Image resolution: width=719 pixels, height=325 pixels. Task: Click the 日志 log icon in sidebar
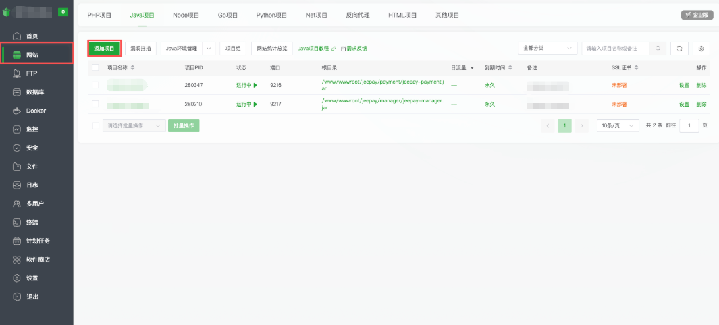tap(17, 185)
